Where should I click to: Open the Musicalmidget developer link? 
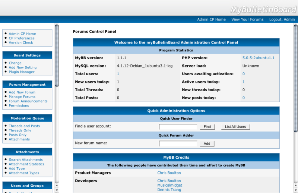pyautogui.click(x=169, y=185)
